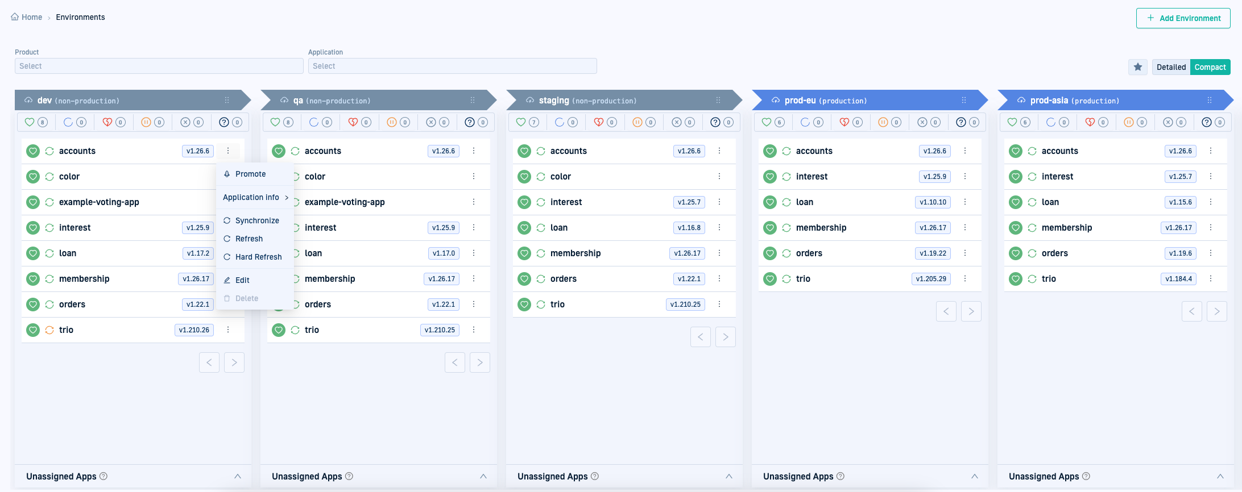
Task: Click the Add Environment button
Action: tap(1183, 18)
